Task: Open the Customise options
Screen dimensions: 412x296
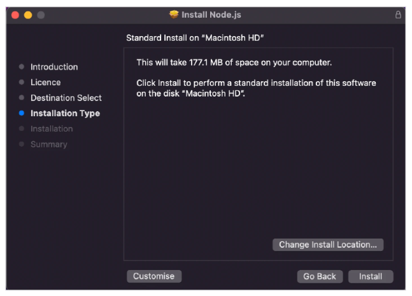Action: tap(153, 276)
